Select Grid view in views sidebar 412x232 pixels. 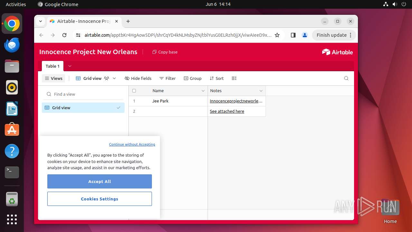pyautogui.click(x=83, y=108)
